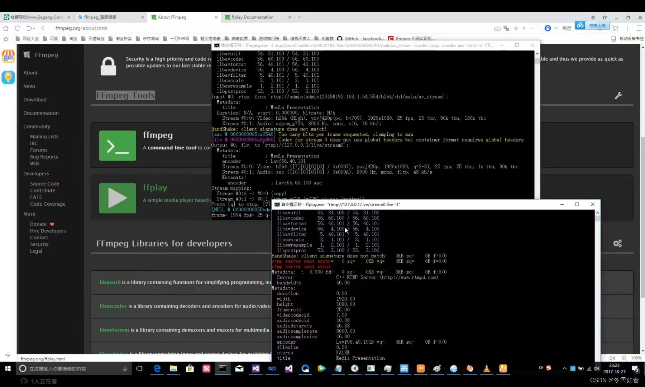This screenshot has height=387, width=645.
Task: Add page to favorites with star icon
Action: coord(516,28)
